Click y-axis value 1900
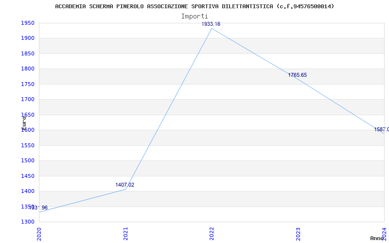The image size is (389, 243). point(28,38)
